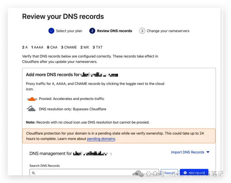231x183 pixels.
Task: Click 'DNS resolution only: Bypasses Cloudflare' text
Action: 73,109
